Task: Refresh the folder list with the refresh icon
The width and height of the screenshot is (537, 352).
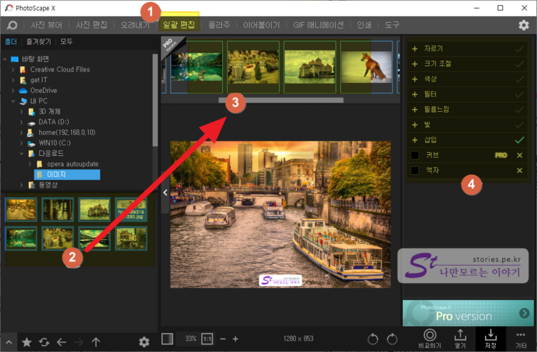Action: [x=44, y=342]
